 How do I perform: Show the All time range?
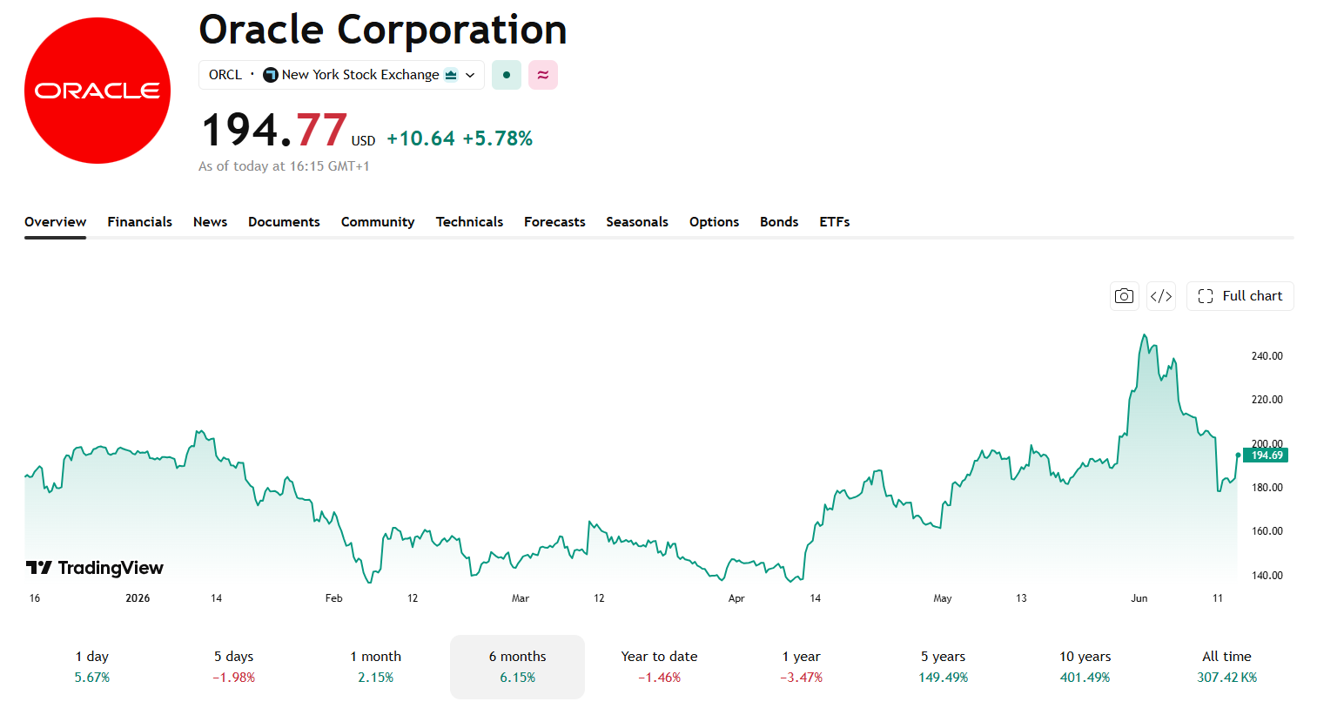coord(1227,666)
